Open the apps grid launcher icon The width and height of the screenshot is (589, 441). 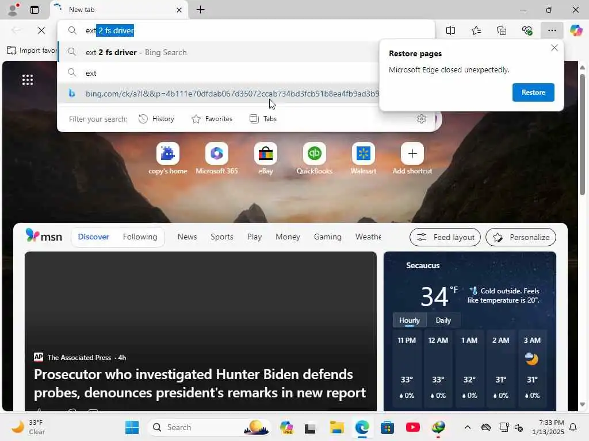coord(28,79)
